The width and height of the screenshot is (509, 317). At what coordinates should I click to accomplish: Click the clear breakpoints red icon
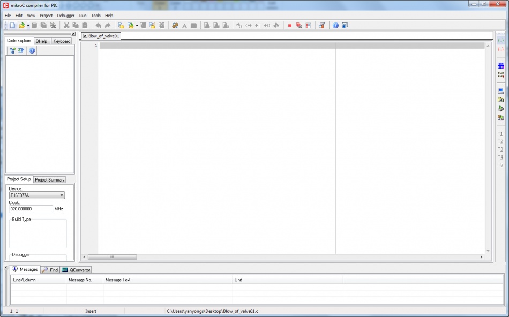pyautogui.click(x=299, y=25)
